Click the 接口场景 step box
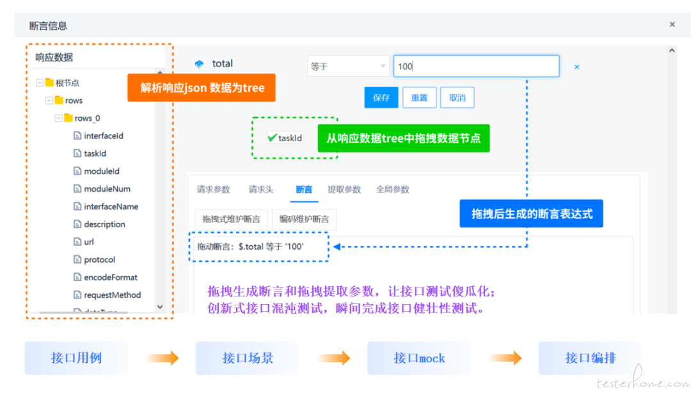This screenshot has width=691, height=398. click(x=248, y=358)
